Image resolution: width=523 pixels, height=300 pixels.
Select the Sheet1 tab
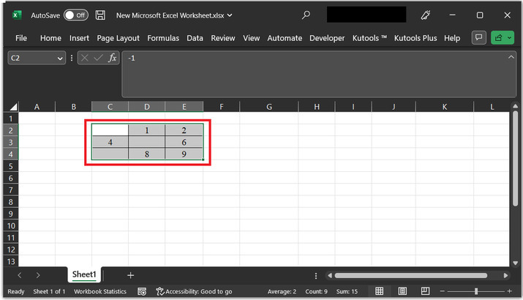point(84,274)
